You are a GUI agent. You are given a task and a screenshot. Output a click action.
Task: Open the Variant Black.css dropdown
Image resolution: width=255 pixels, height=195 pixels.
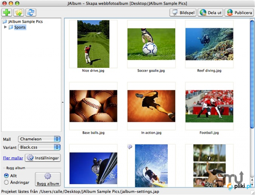(39, 147)
